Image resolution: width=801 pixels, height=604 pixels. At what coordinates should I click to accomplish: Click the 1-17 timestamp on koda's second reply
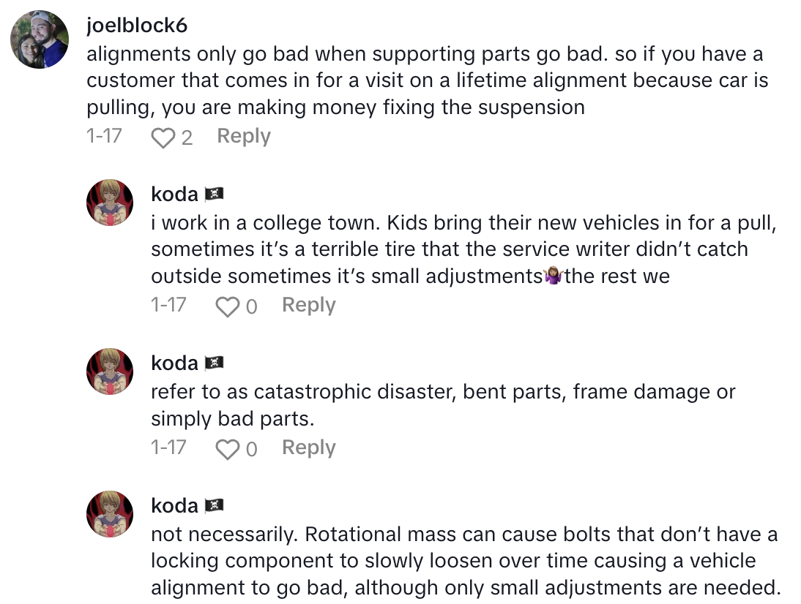(168, 448)
